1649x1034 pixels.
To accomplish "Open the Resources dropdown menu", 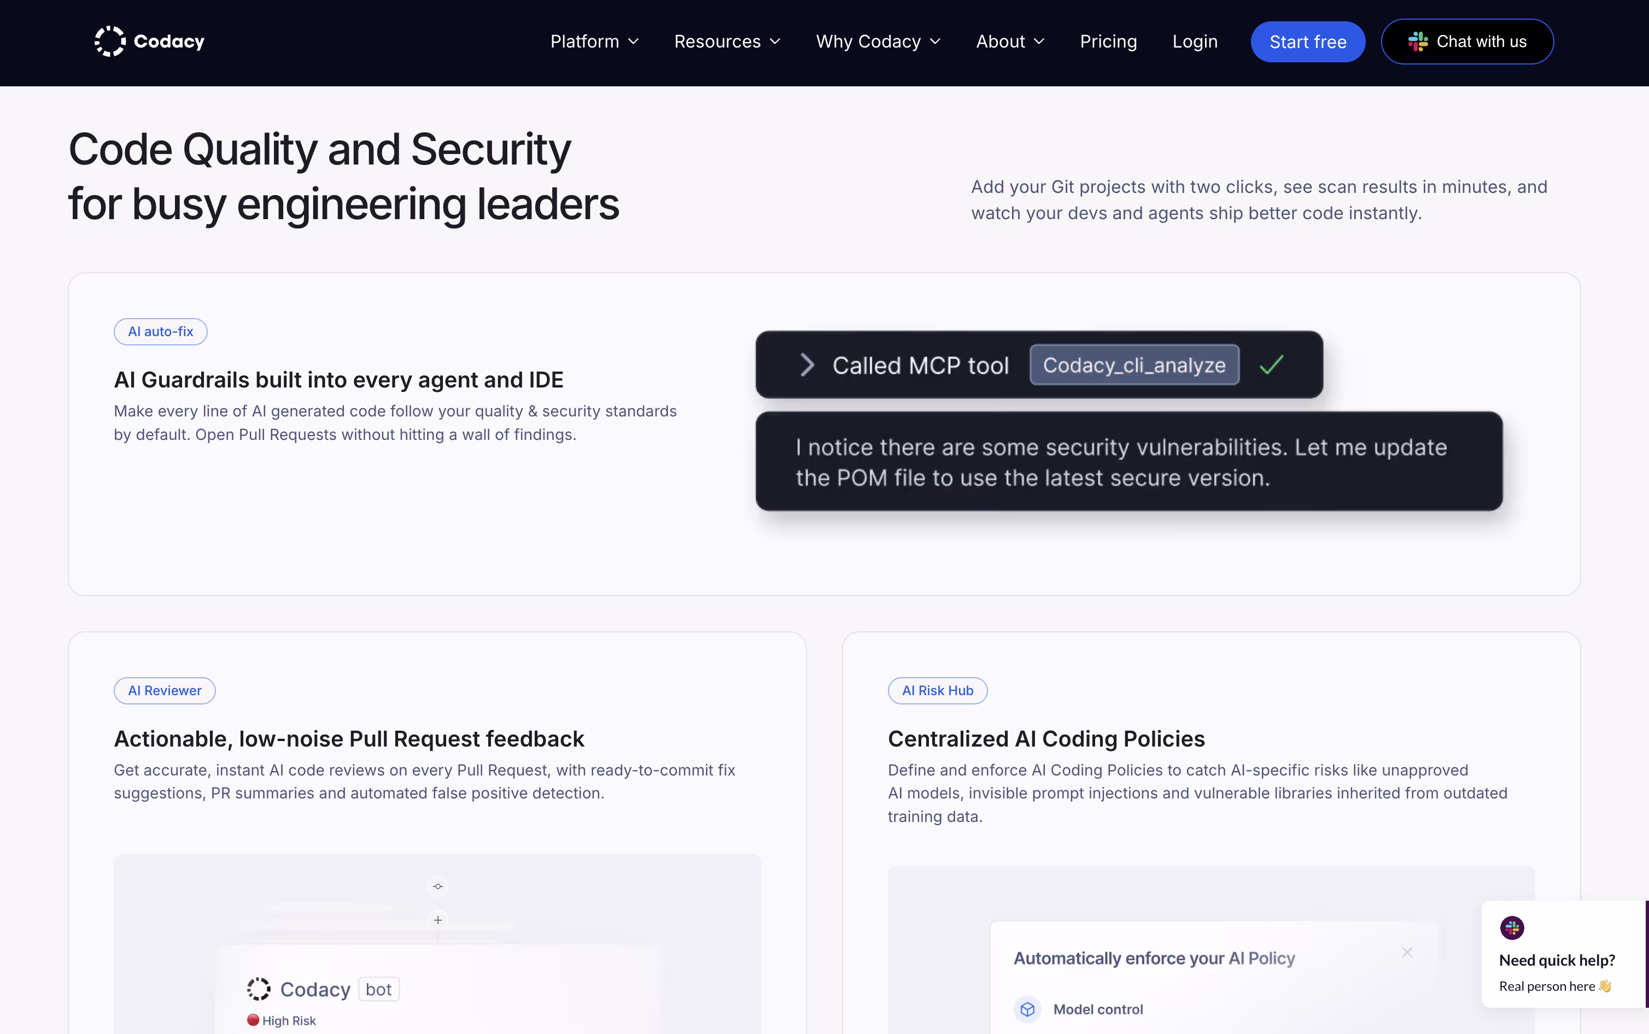I will (x=727, y=42).
